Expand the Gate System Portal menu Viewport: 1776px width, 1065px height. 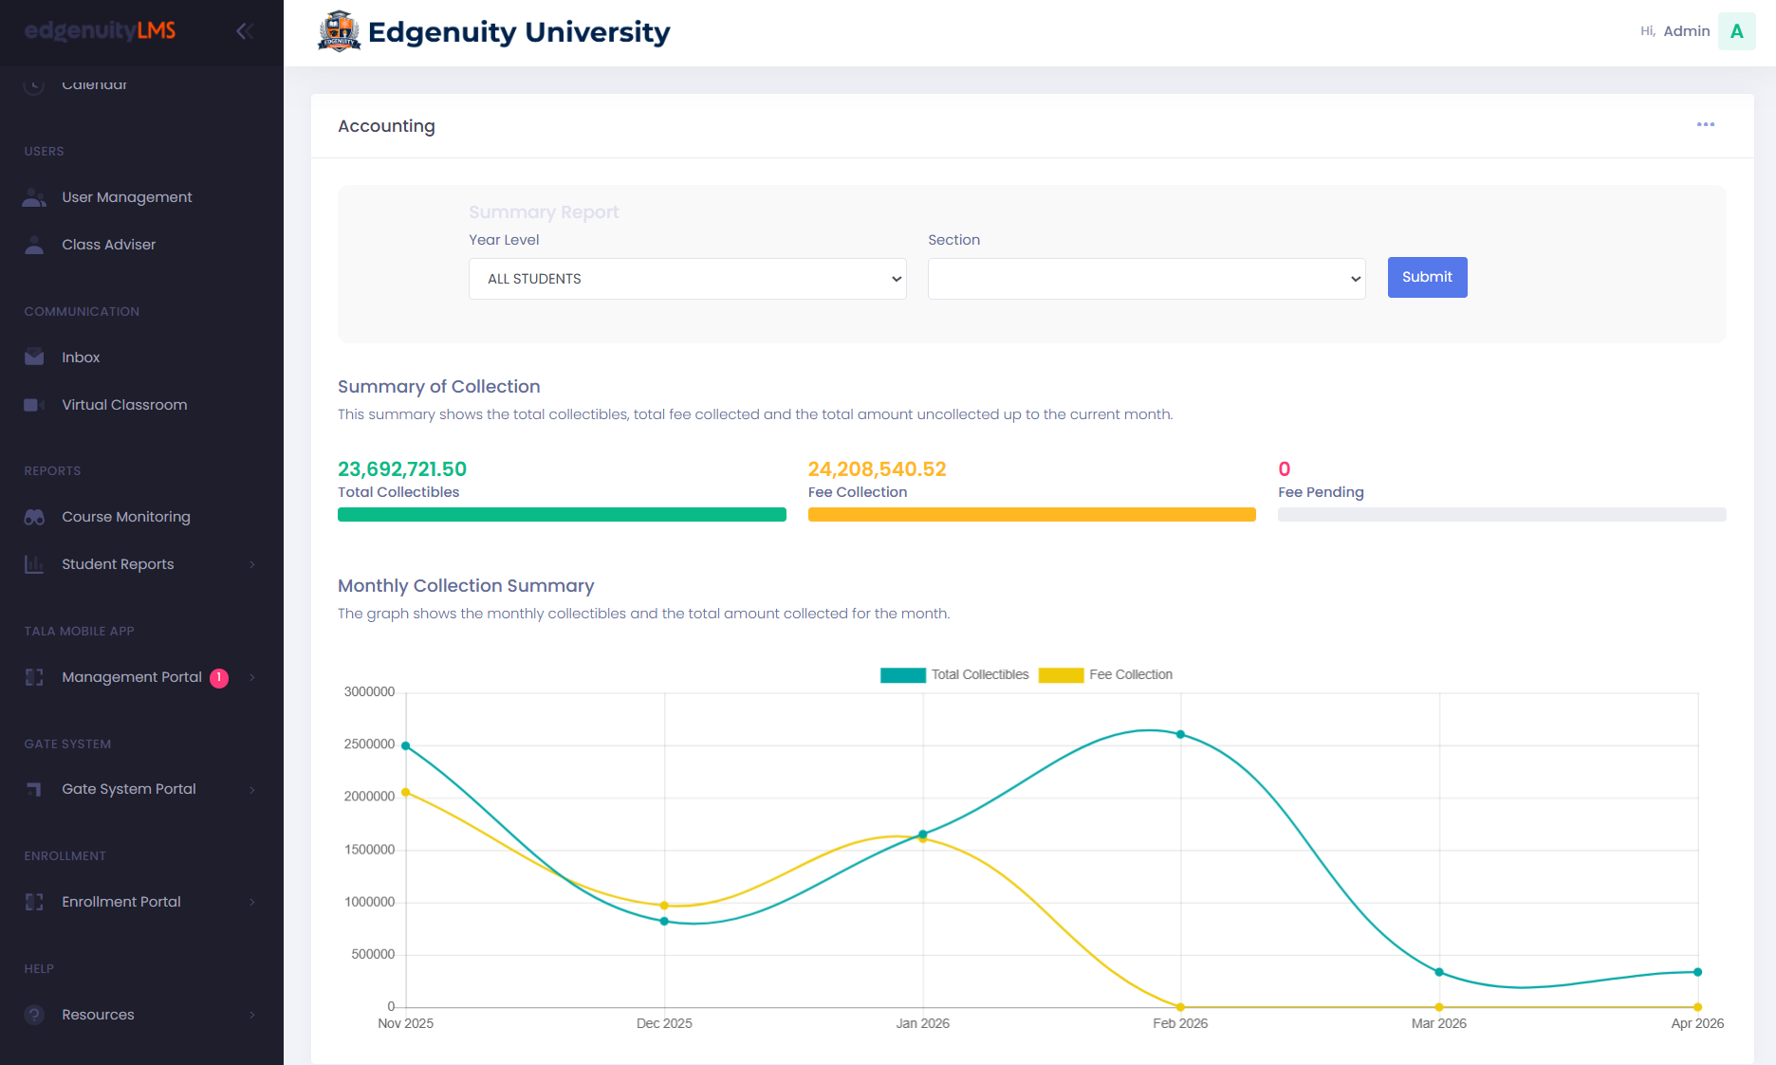pos(128,788)
